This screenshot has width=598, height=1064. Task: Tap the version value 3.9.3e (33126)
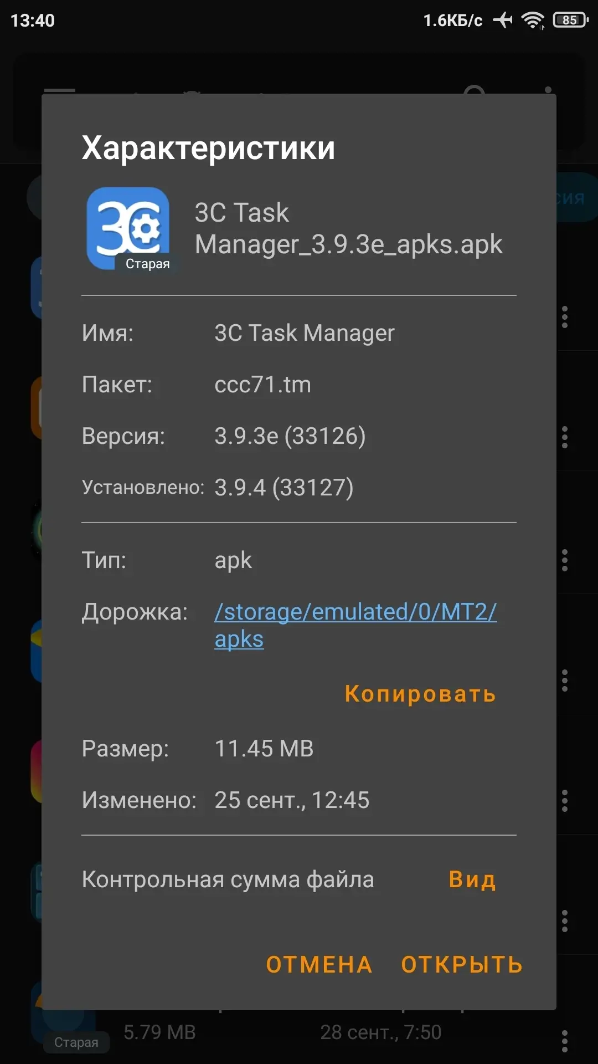point(290,436)
